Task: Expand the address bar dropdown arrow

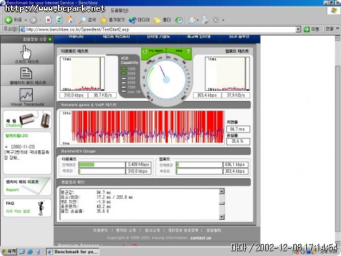Action: tap(298, 29)
